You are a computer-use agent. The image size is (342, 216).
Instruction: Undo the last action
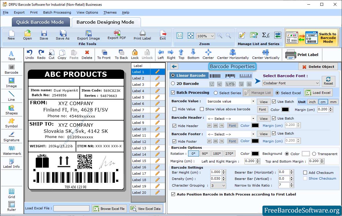[30, 55]
